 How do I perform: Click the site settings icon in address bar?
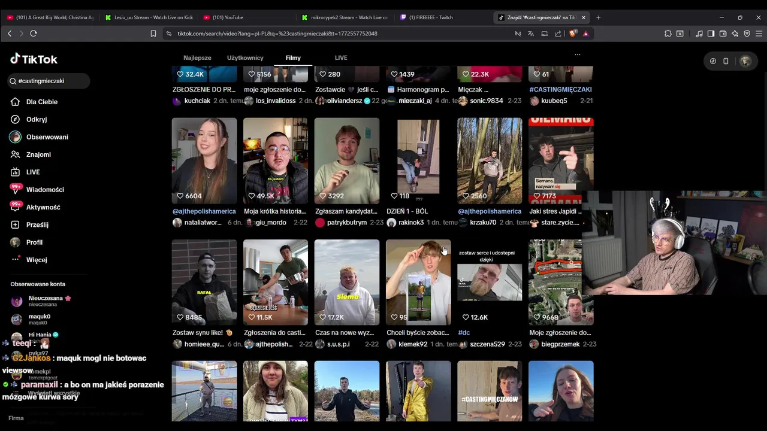tap(169, 34)
